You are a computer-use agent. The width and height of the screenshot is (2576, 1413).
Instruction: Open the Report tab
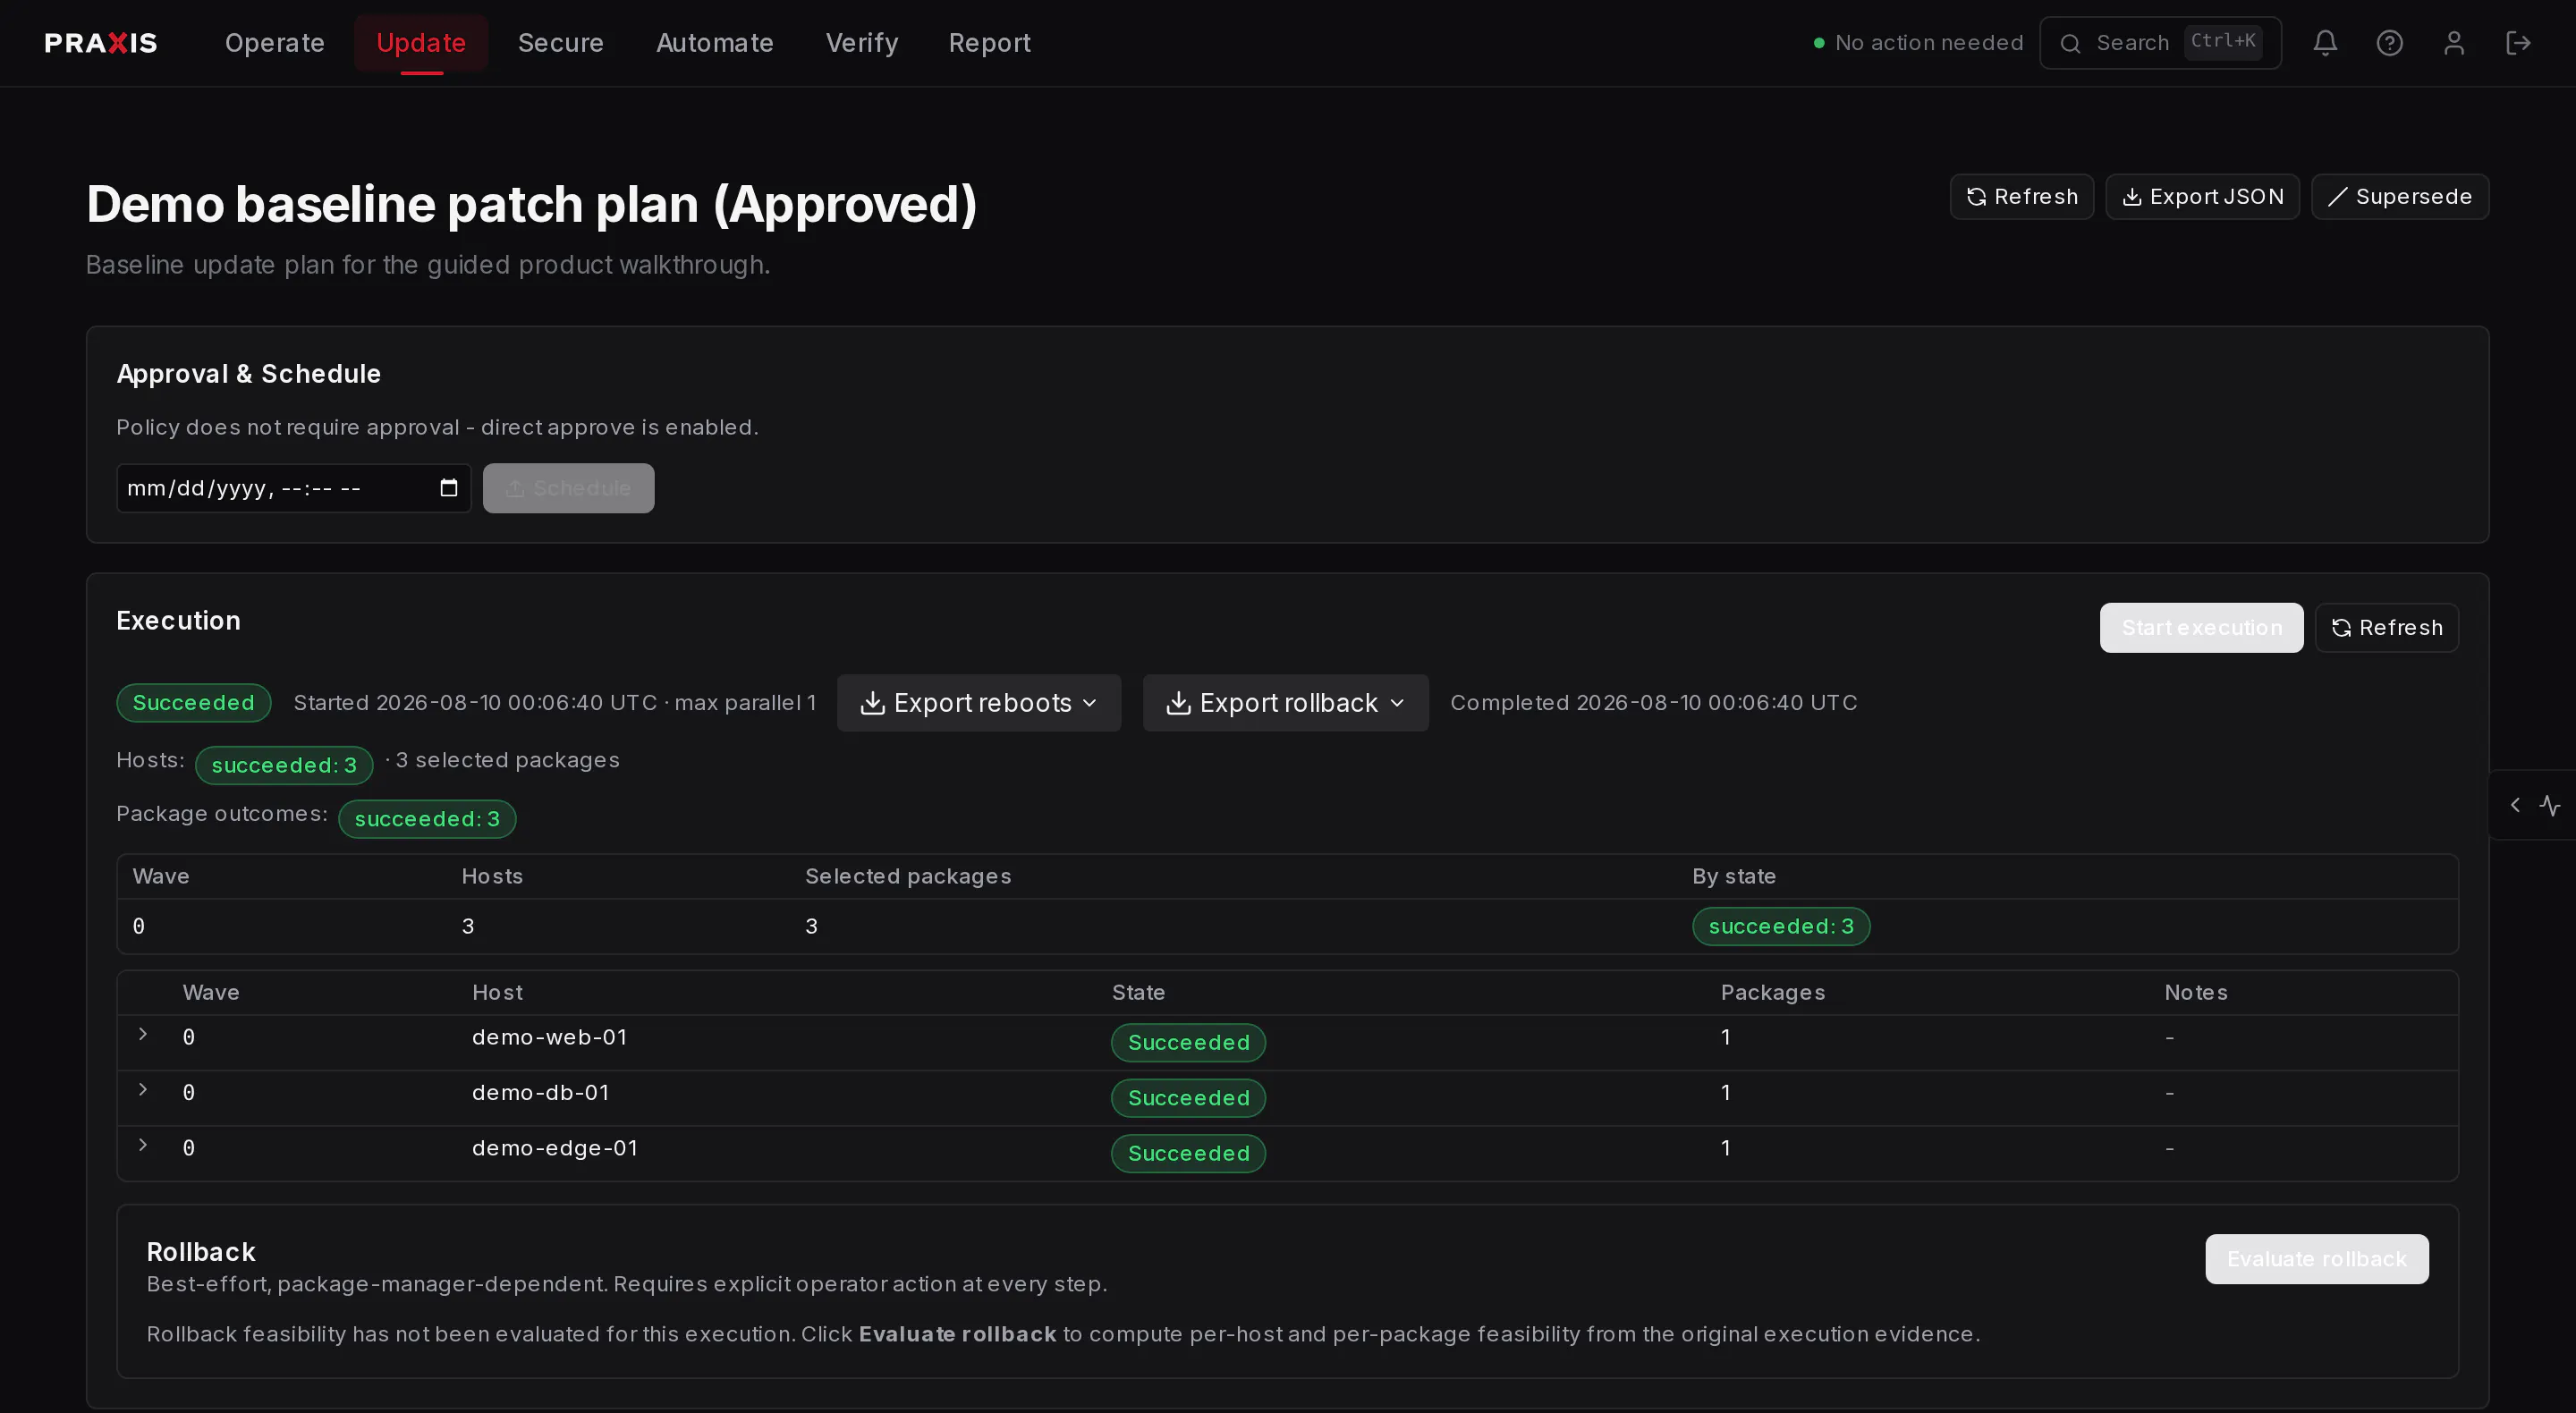click(x=989, y=43)
